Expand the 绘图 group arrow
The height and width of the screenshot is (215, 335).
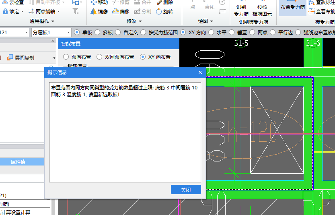pyautogui.click(x=212, y=21)
